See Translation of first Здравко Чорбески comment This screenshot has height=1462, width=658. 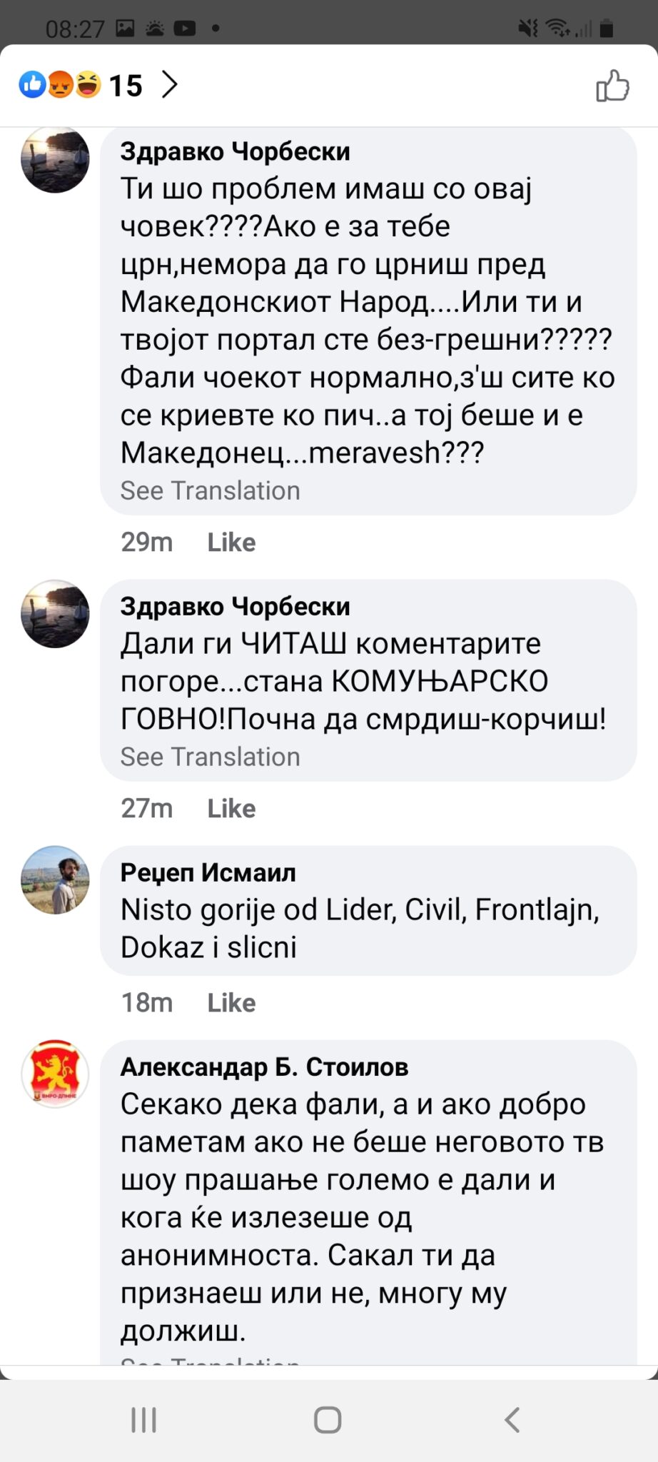(x=211, y=491)
